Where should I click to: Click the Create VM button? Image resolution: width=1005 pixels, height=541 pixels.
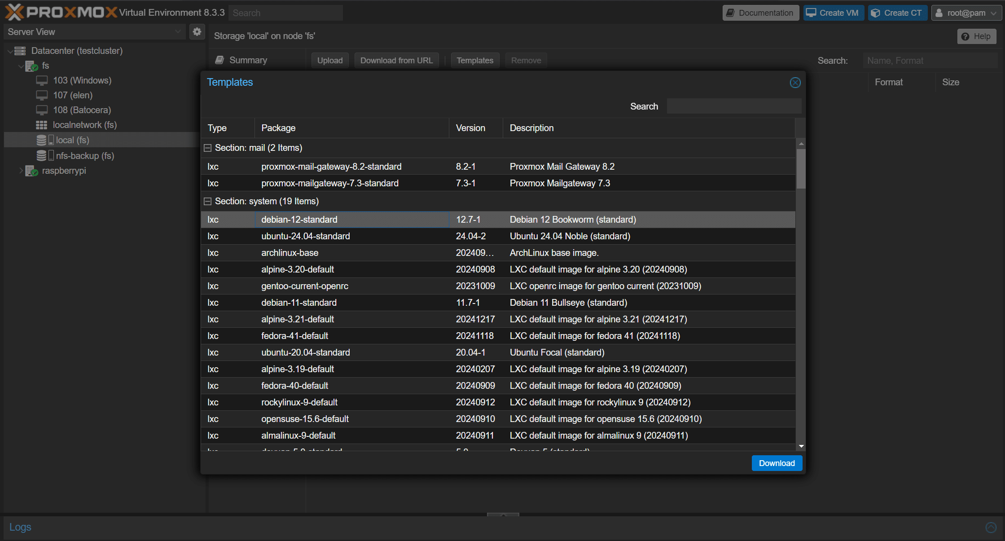[x=833, y=13]
